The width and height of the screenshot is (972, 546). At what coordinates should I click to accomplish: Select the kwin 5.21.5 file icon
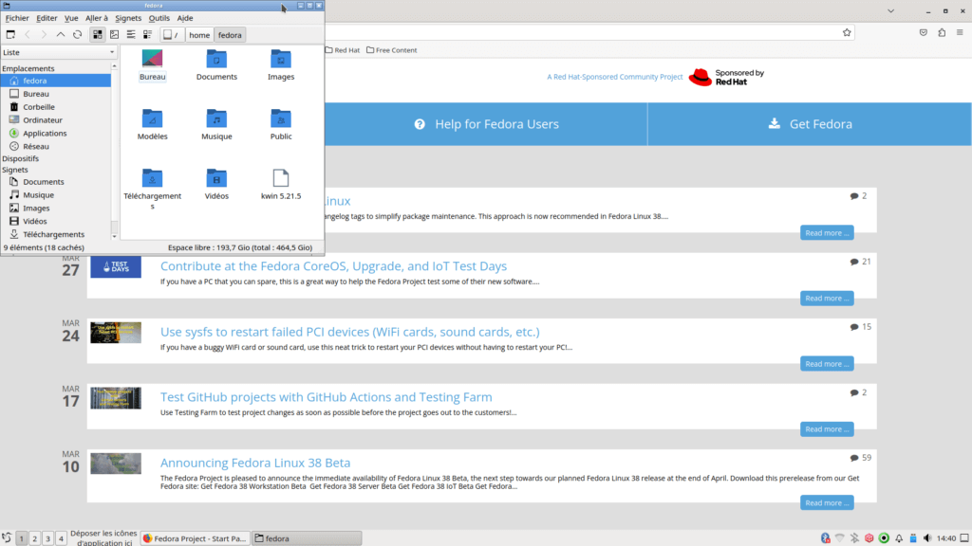click(281, 177)
